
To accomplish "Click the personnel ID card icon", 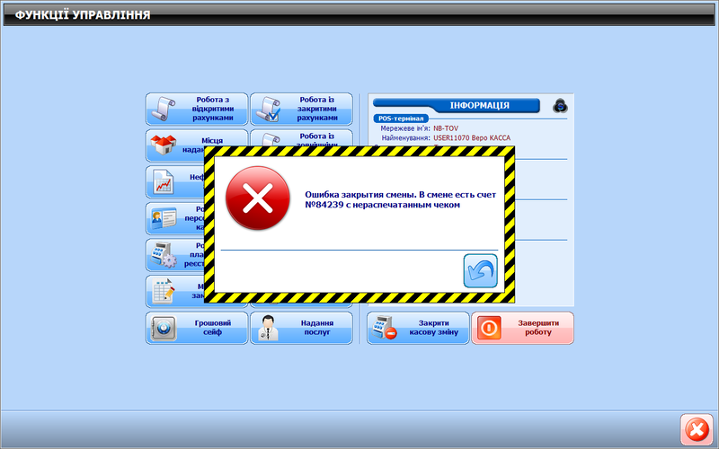I will [164, 218].
